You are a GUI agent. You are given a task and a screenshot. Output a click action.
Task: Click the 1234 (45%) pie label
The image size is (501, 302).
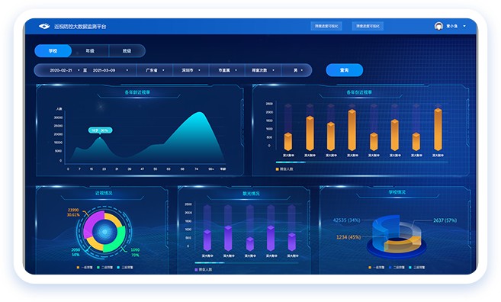(348, 237)
